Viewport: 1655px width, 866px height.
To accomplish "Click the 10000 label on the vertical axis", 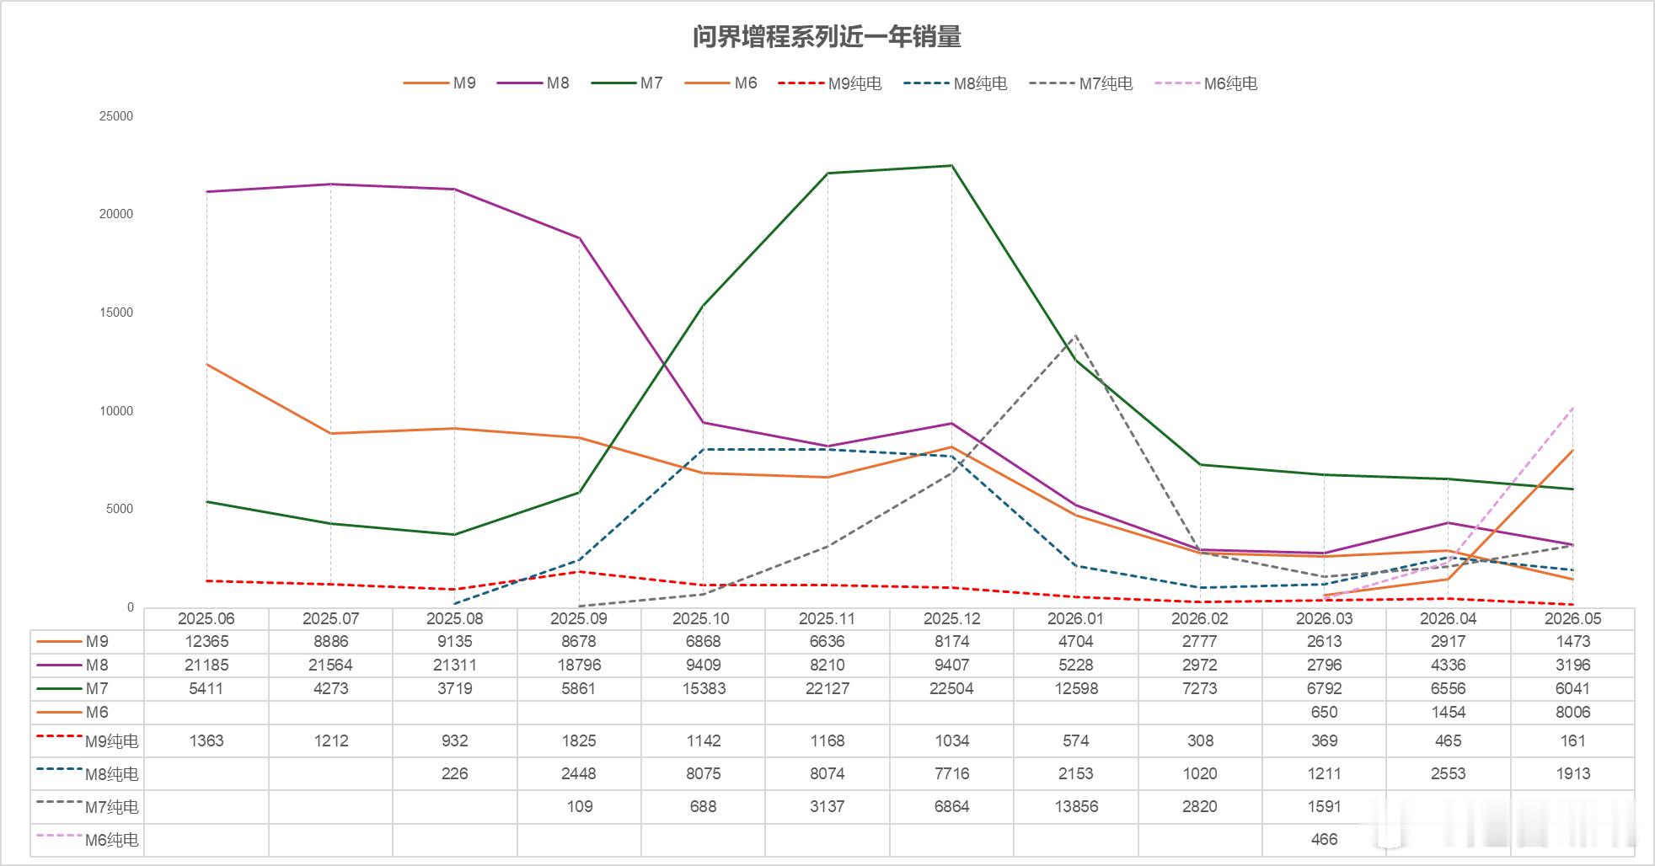I will coord(116,411).
